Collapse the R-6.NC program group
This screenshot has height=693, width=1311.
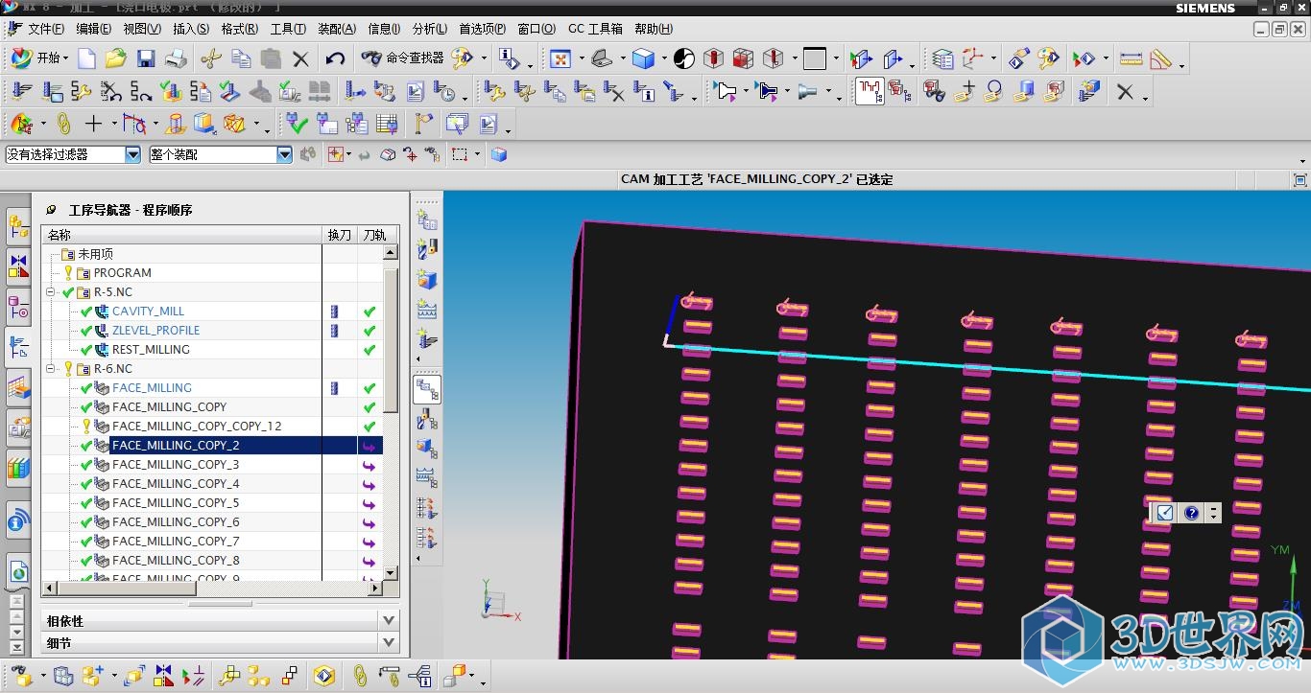coord(51,369)
